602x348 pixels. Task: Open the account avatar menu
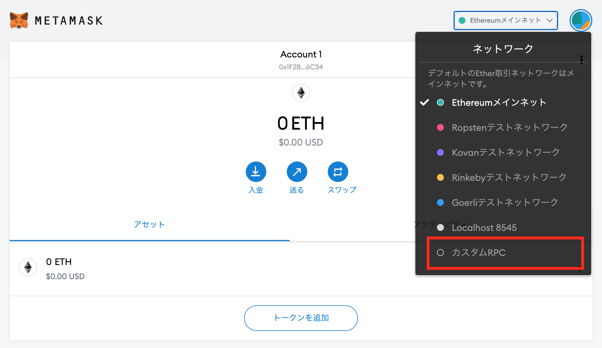point(581,20)
